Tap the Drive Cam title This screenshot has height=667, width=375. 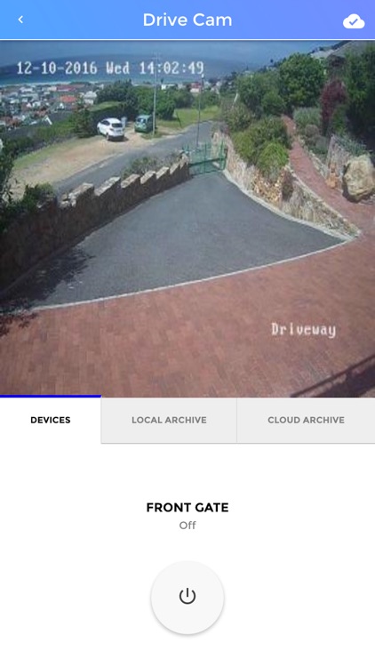(187, 20)
